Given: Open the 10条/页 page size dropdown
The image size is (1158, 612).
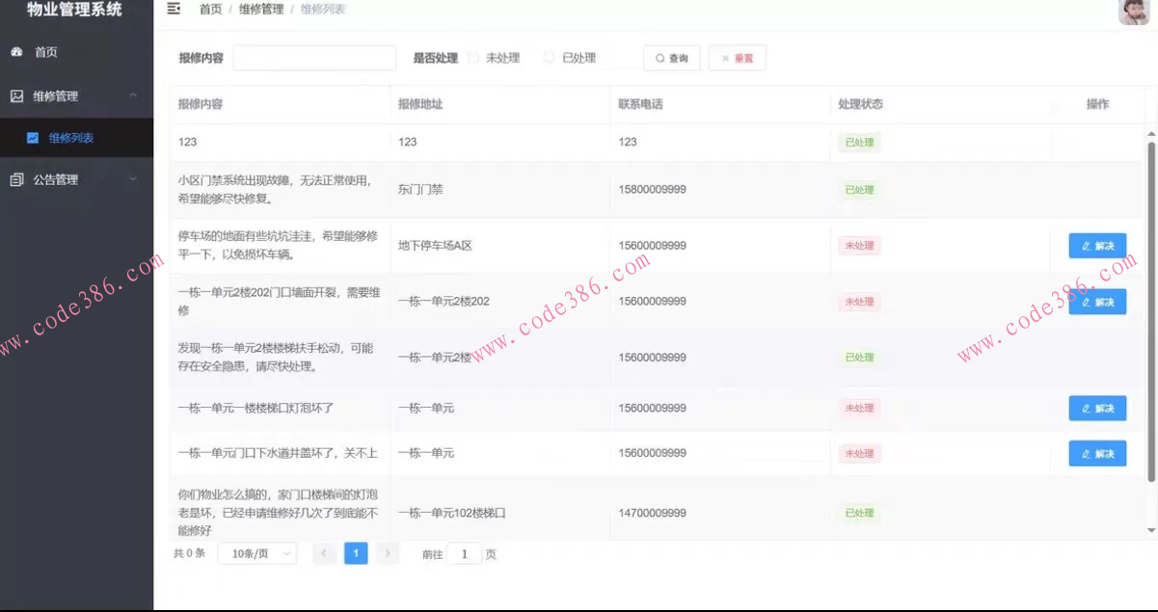Looking at the screenshot, I should point(257,553).
